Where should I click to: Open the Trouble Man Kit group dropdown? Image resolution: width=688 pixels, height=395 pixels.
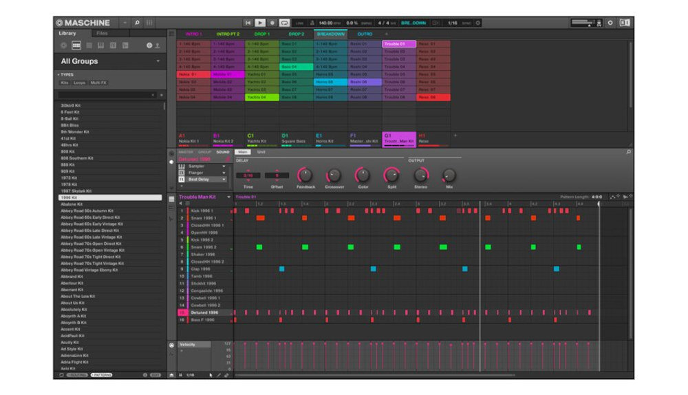(x=228, y=197)
